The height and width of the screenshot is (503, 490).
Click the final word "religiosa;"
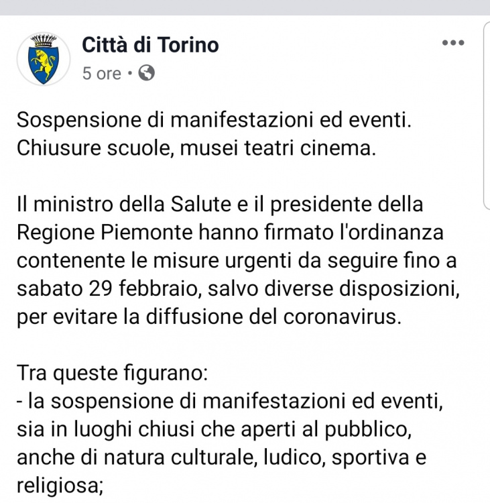tap(60, 486)
